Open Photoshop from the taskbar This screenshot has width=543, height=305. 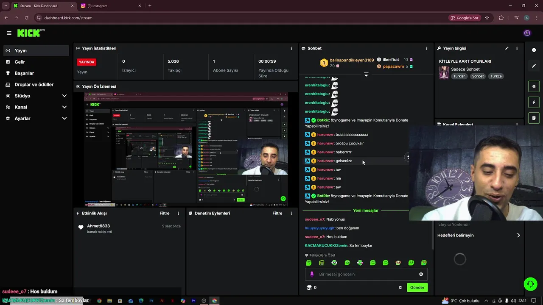(x=151, y=301)
